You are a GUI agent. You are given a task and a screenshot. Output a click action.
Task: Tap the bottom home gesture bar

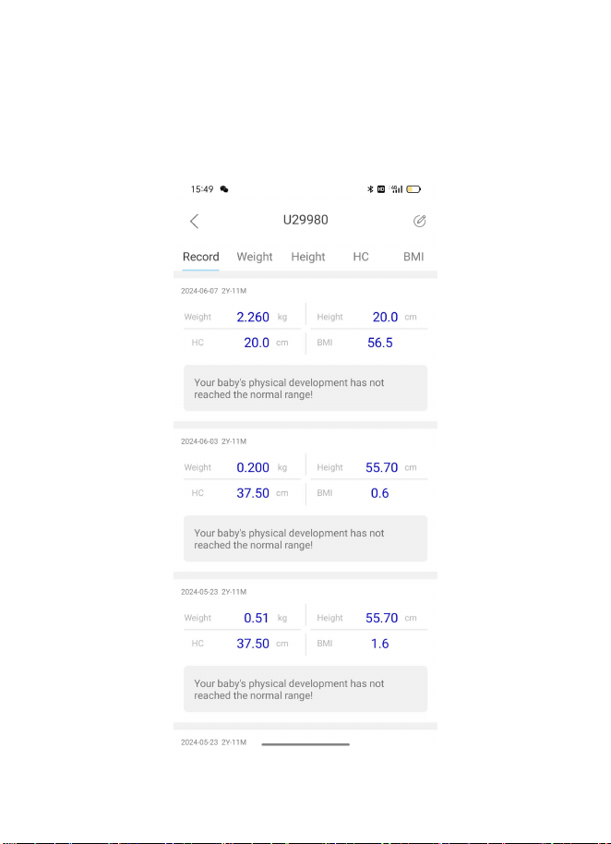pyautogui.click(x=305, y=744)
